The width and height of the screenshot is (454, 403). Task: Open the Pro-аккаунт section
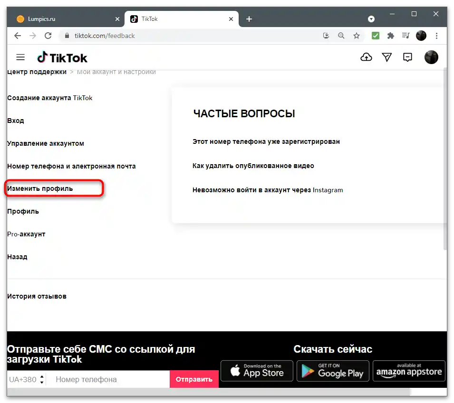(26, 234)
